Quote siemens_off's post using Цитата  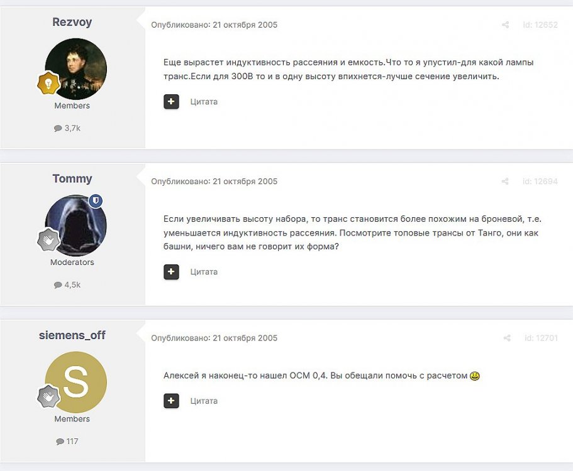click(204, 401)
